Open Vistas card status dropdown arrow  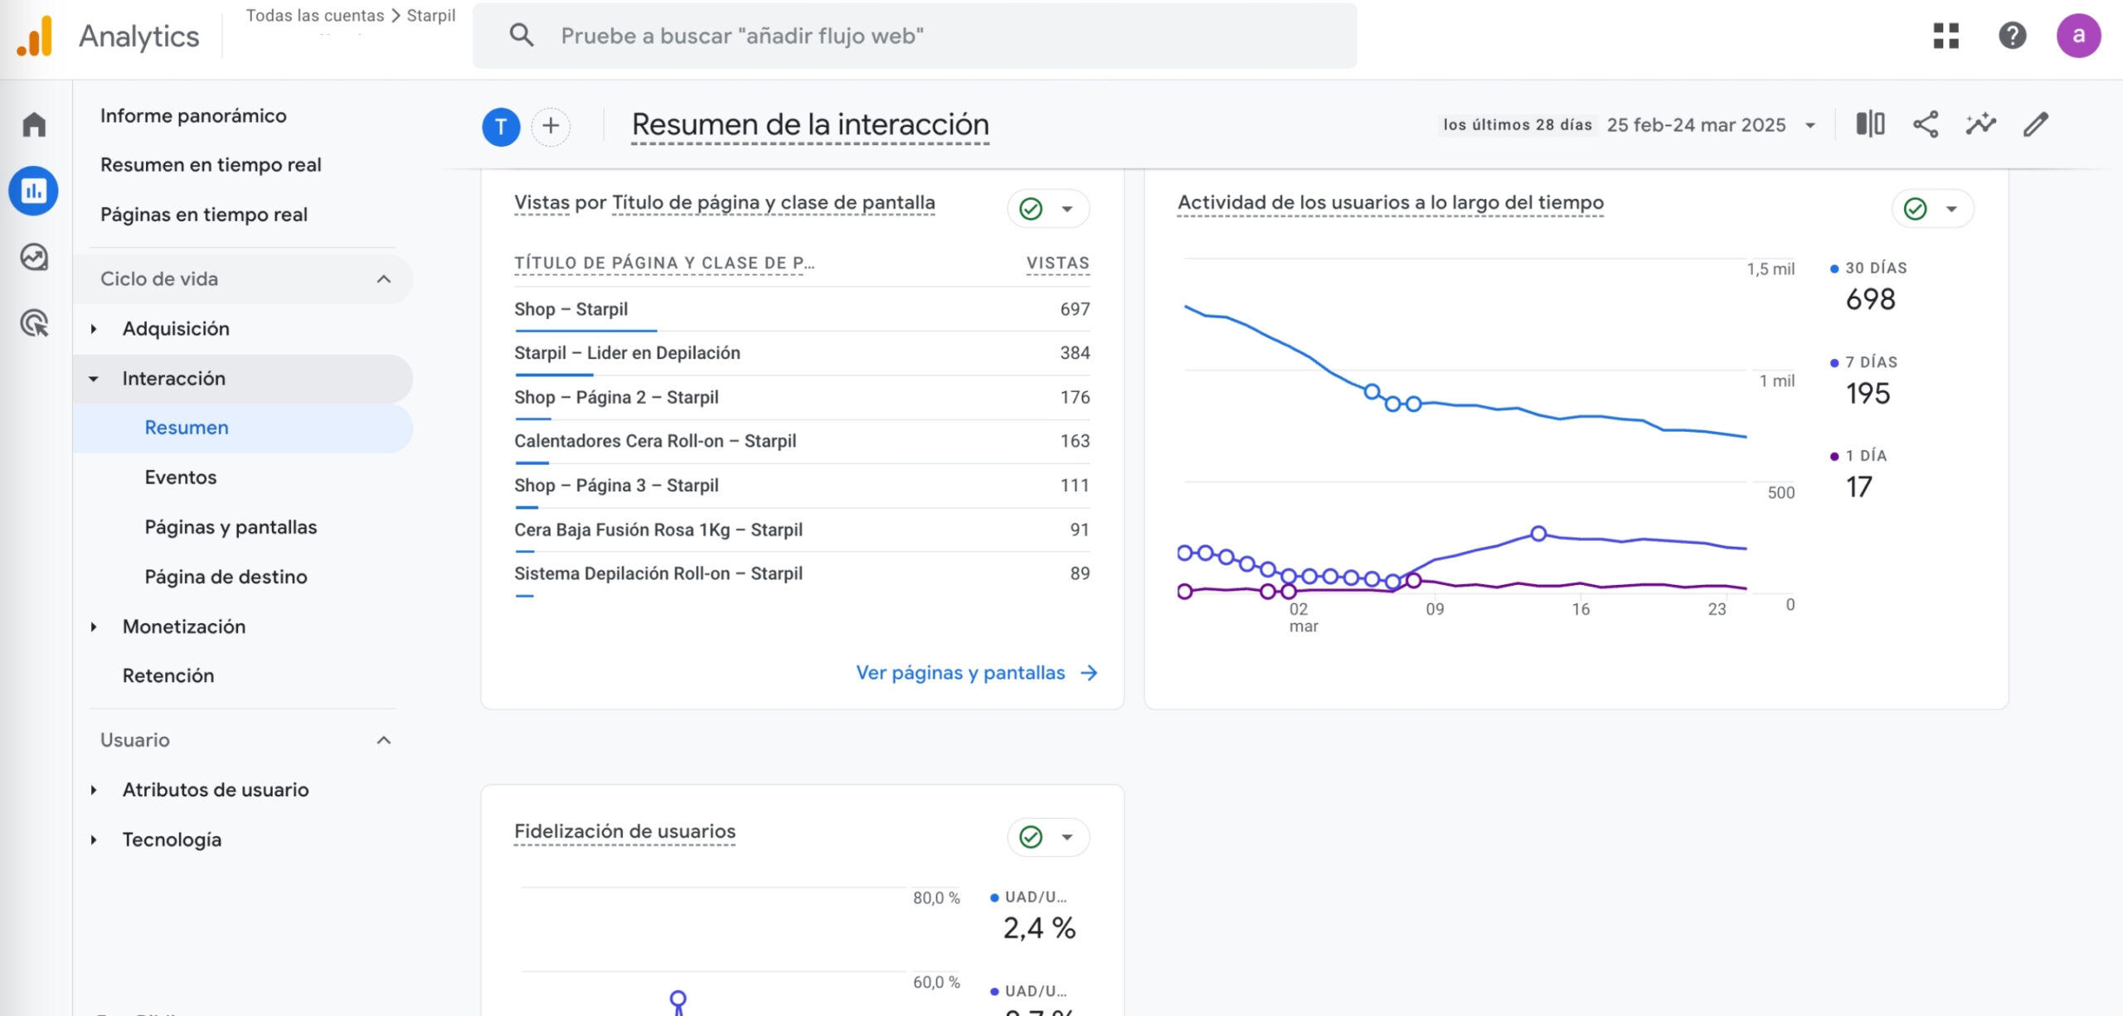click(1067, 209)
